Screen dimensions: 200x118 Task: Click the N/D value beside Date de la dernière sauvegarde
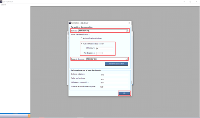tap(102, 87)
